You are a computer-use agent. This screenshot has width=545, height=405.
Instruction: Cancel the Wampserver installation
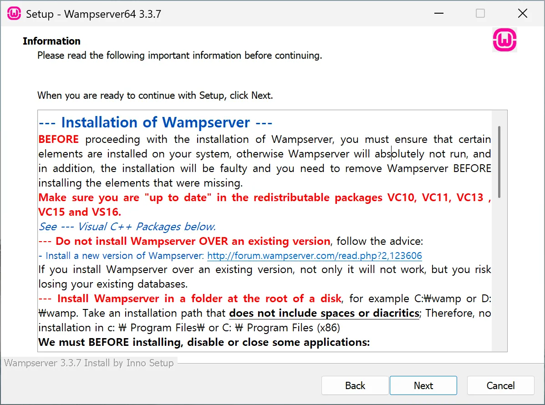tap(500, 385)
